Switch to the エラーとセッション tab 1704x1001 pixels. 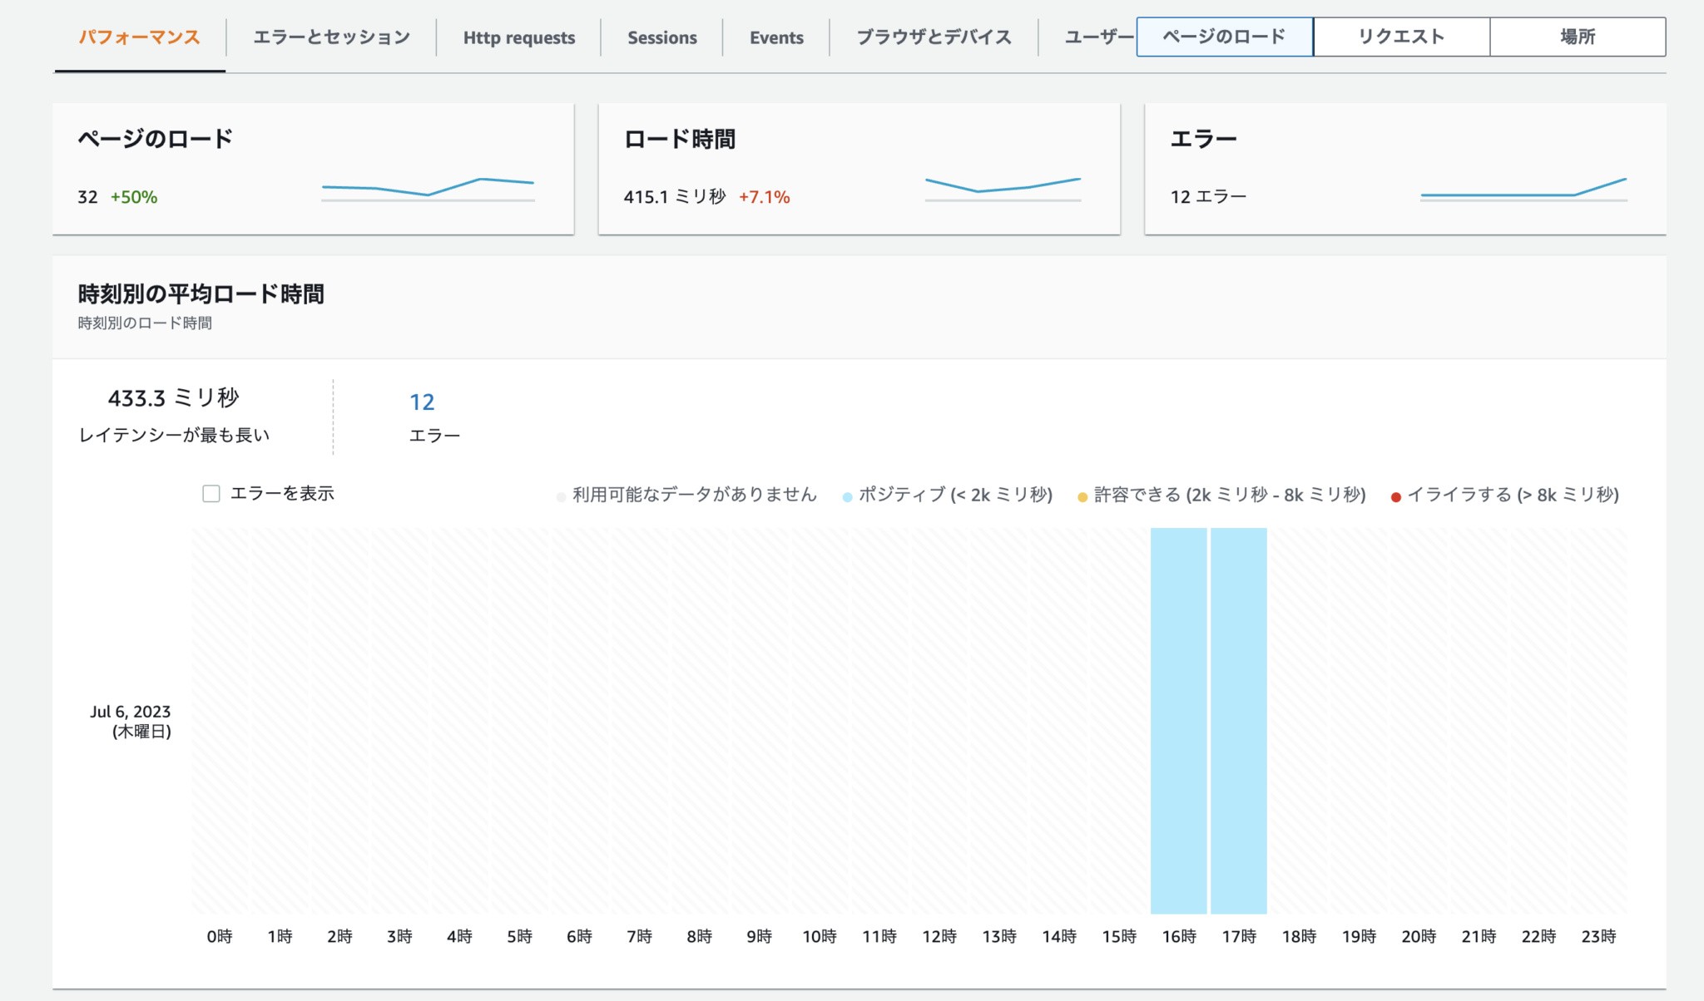point(332,37)
